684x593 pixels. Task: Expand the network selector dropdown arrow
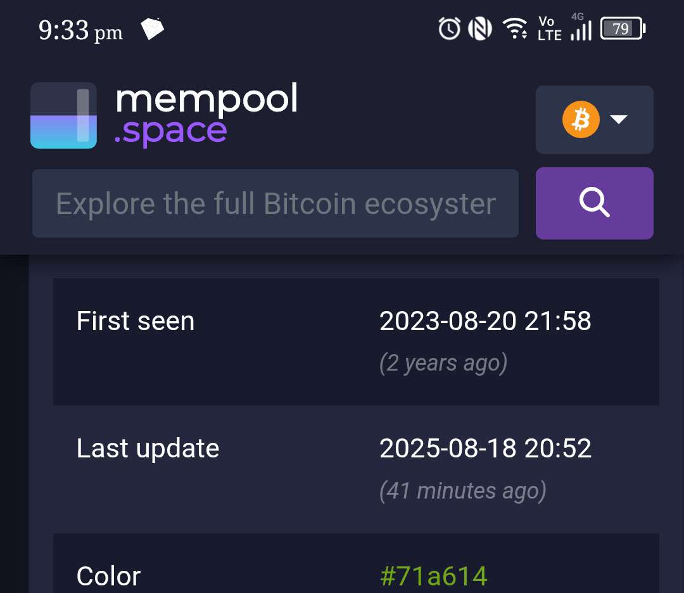pyautogui.click(x=619, y=119)
